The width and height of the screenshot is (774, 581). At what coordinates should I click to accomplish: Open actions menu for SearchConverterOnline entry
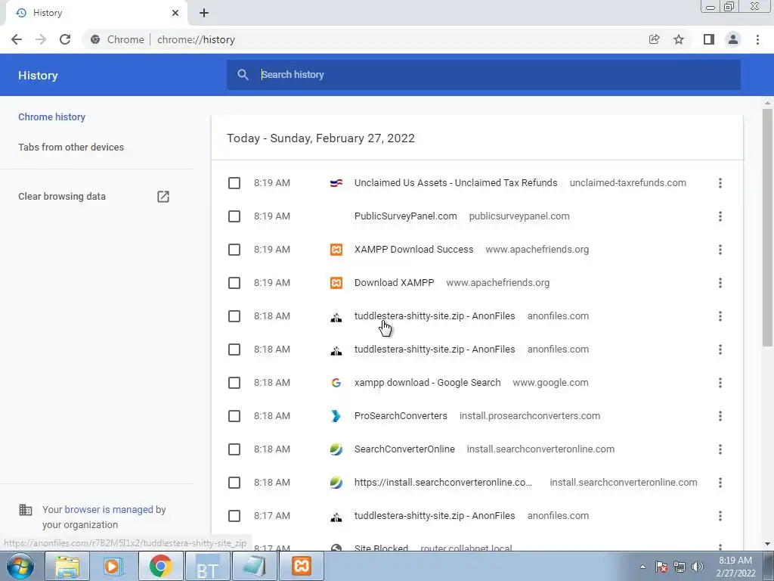[720, 449]
